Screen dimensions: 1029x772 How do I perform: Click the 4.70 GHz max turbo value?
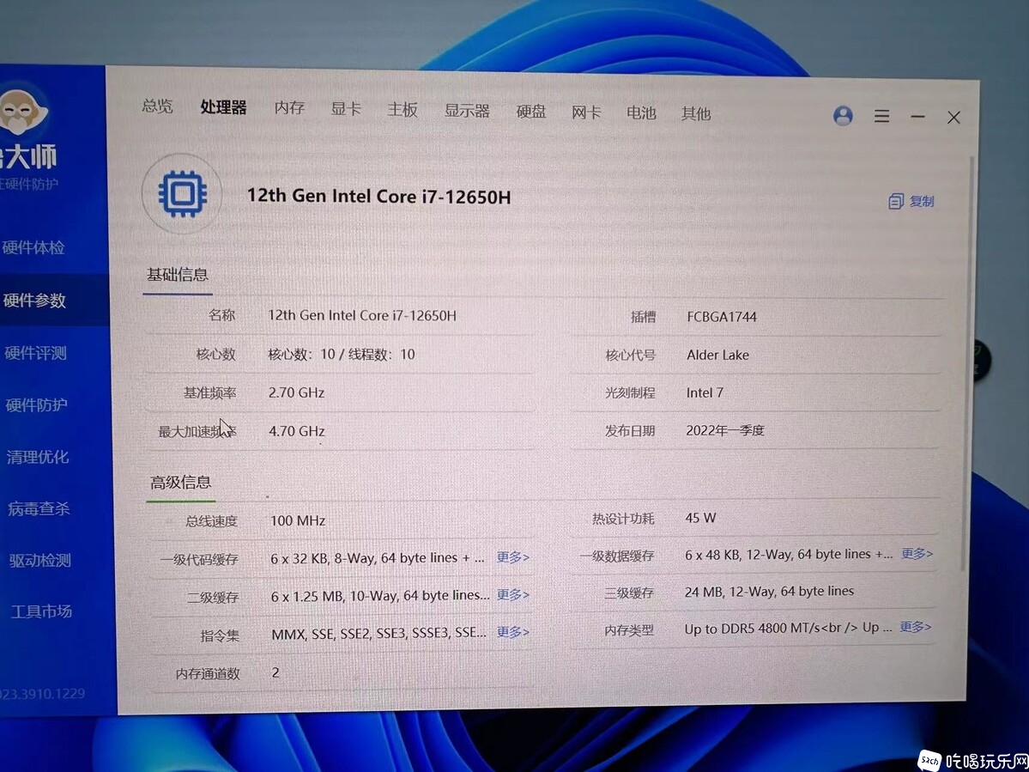click(297, 431)
